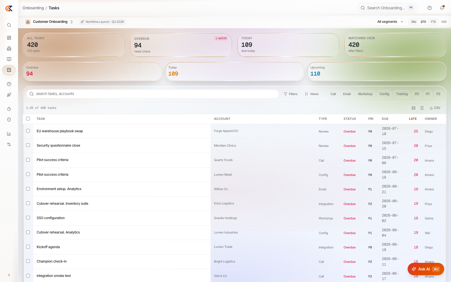Filter tasks by Call type chip
The height and width of the screenshot is (282, 451).
333,94
